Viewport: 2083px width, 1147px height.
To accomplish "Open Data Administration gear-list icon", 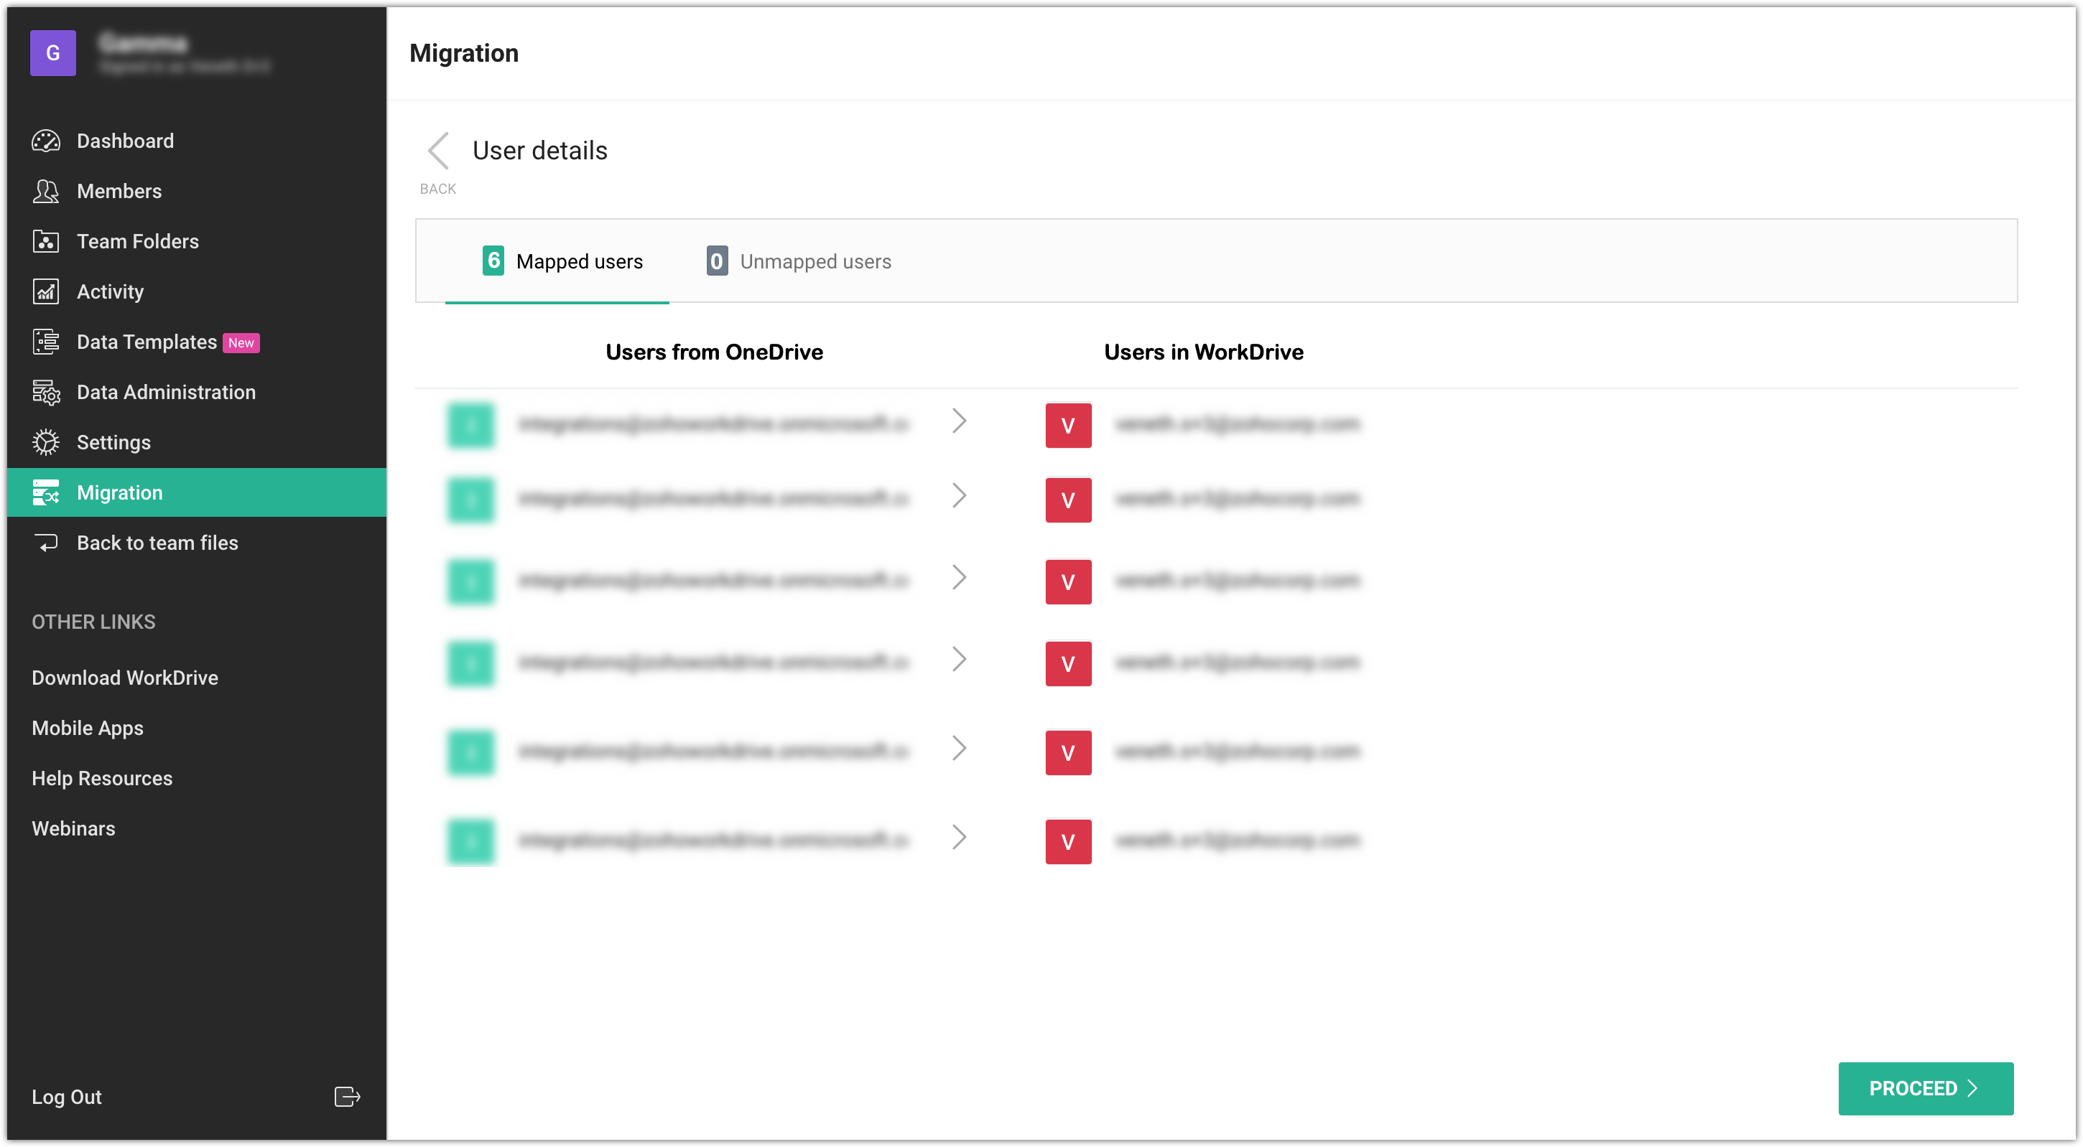I will click(45, 392).
